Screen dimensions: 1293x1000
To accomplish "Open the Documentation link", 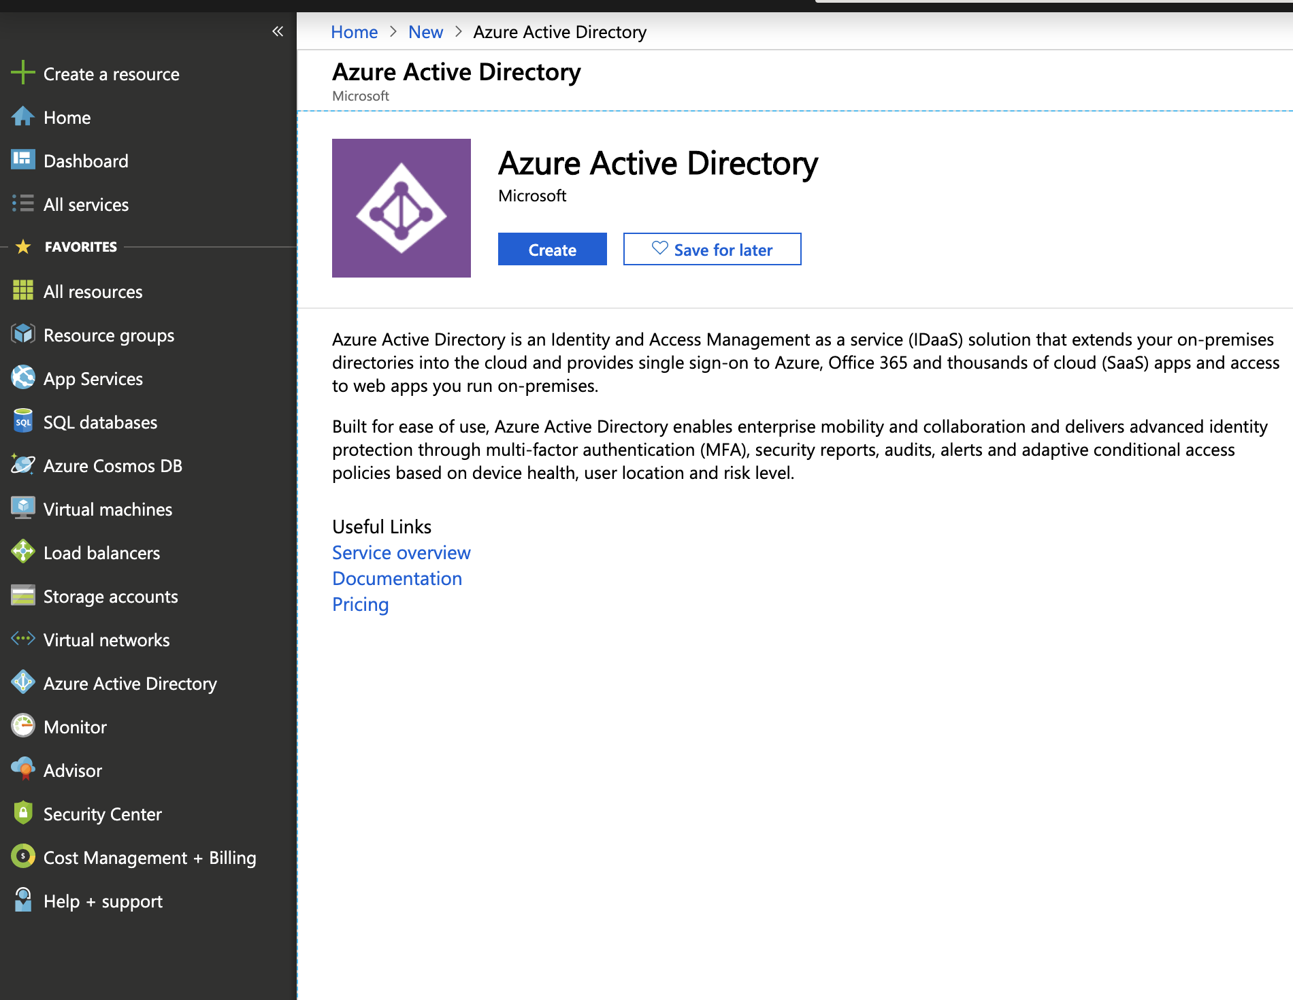I will pyautogui.click(x=397, y=578).
